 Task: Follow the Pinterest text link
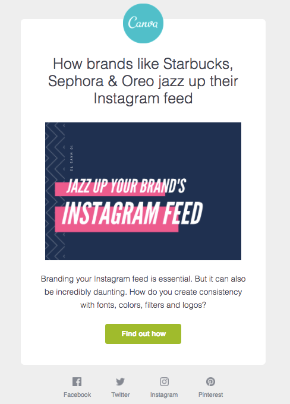click(x=210, y=394)
